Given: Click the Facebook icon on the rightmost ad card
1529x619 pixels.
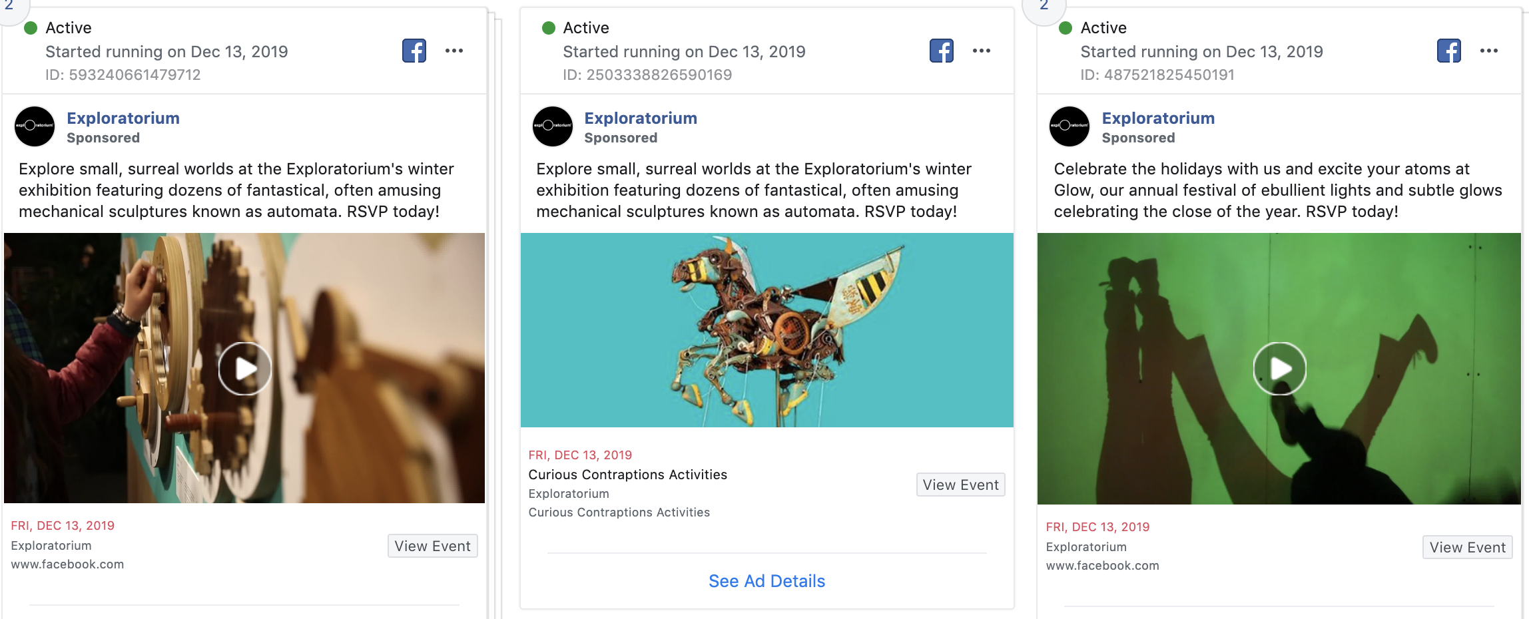Looking at the screenshot, I should (x=1448, y=50).
